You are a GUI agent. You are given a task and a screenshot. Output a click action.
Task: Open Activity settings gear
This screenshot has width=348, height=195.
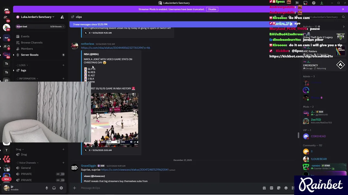coord(319,27)
